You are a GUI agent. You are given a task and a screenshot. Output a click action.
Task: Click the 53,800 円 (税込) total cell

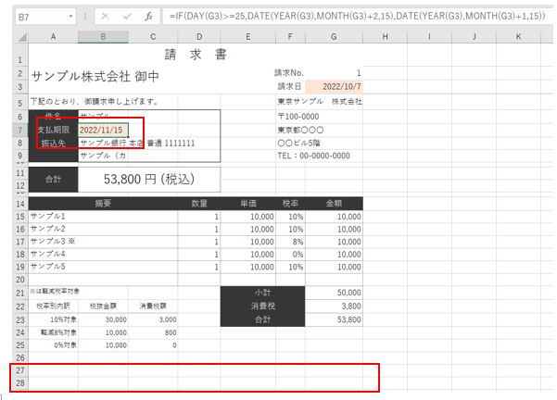point(148,178)
